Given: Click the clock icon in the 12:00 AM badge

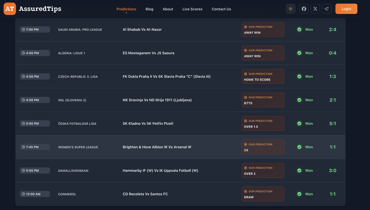Looking at the screenshot, I should click(x=23, y=194).
